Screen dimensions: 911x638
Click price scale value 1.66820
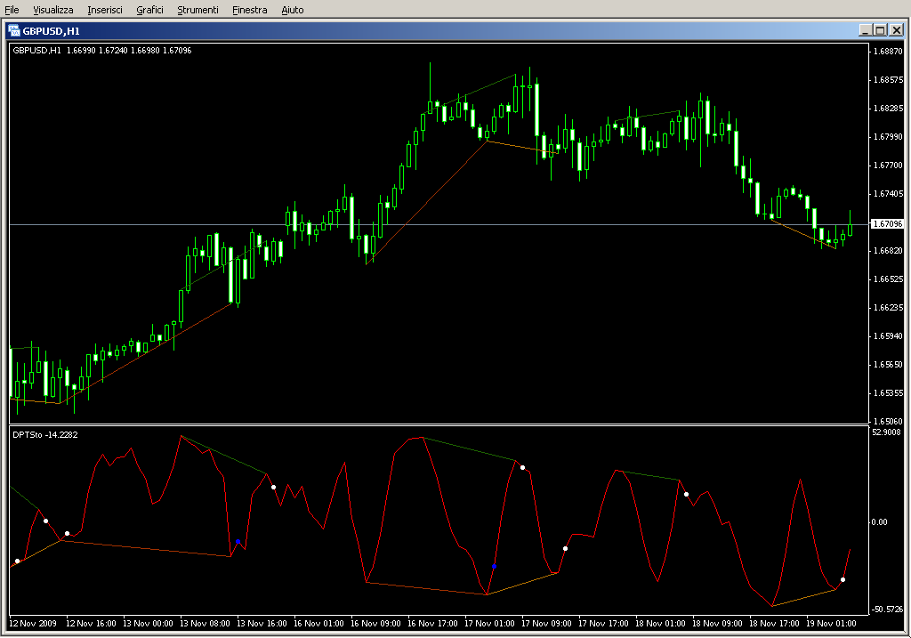[889, 250]
